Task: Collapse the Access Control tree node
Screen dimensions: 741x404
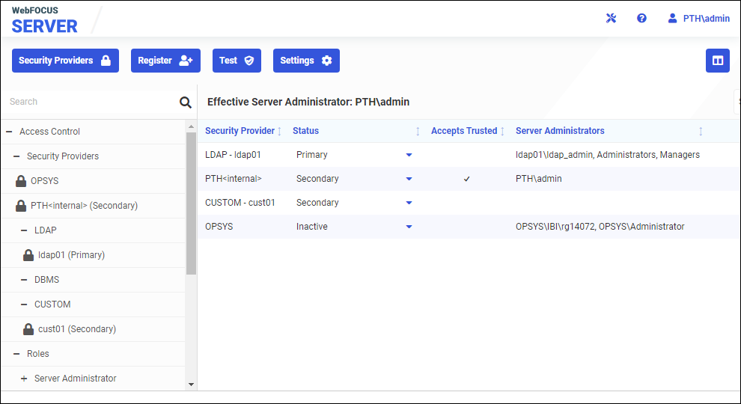Action: pos(9,132)
